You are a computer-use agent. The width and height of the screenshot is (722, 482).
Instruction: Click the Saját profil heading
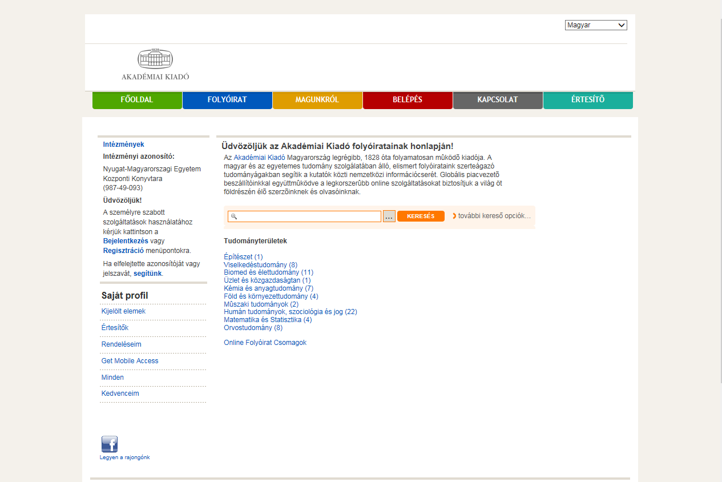124,296
